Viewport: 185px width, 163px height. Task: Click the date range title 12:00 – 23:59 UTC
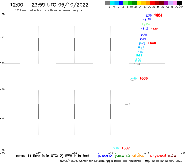[x=49, y=5]
